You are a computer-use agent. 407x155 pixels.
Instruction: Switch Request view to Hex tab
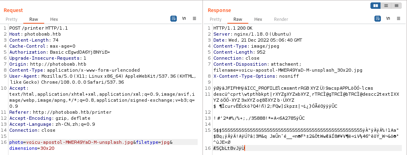click(x=54, y=19)
